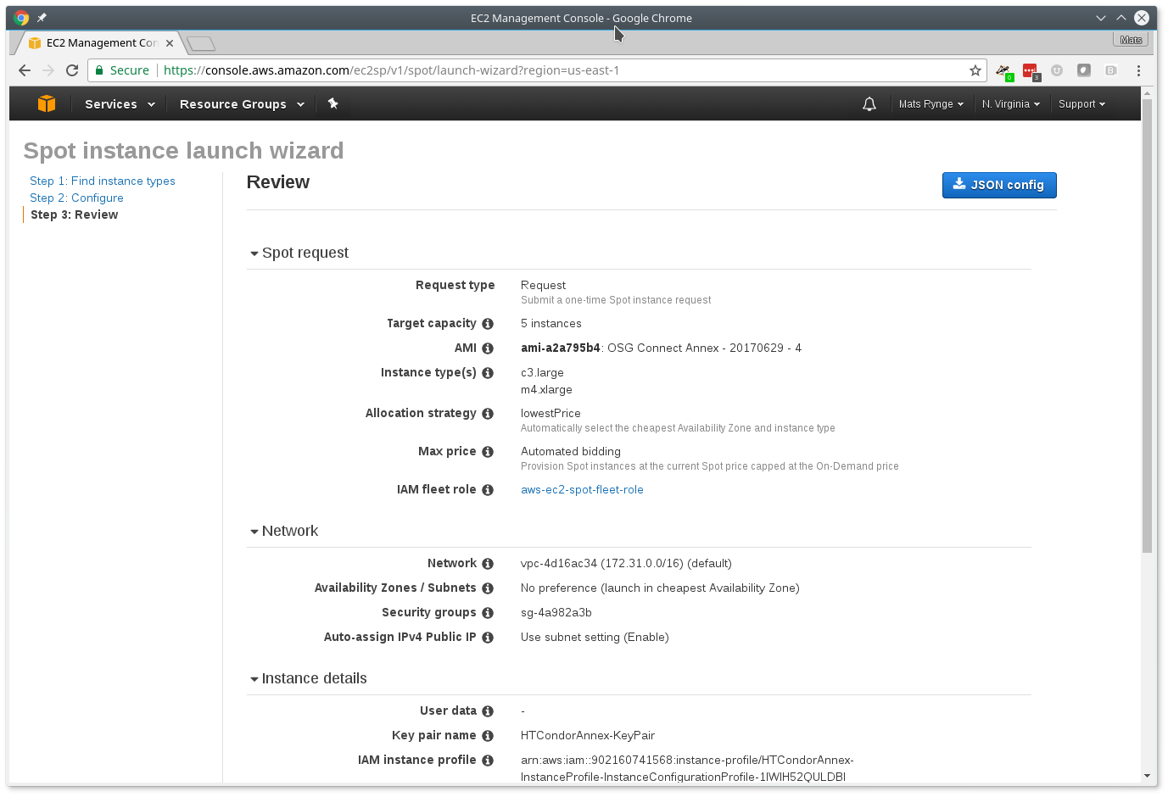
Task: Bookmark page with the star icon
Action: point(975,70)
